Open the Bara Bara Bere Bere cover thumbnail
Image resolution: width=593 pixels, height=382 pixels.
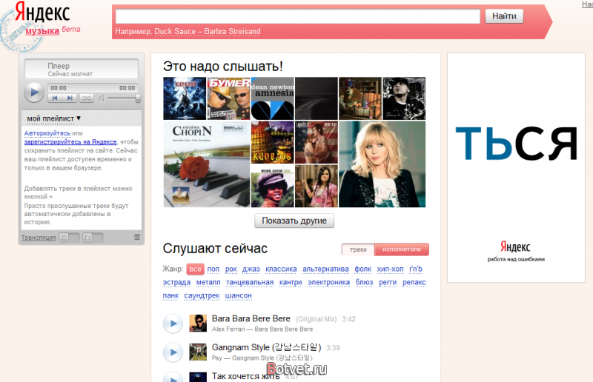(x=198, y=324)
